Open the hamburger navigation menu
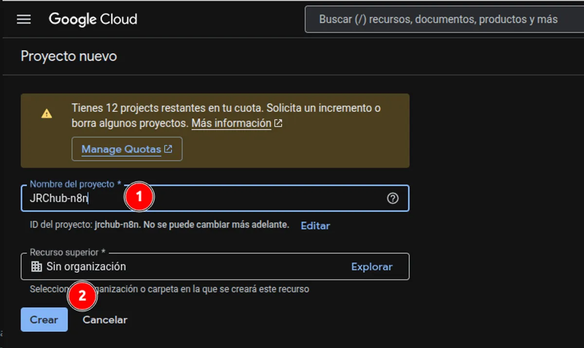The height and width of the screenshot is (348, 584). coord(24,19)
